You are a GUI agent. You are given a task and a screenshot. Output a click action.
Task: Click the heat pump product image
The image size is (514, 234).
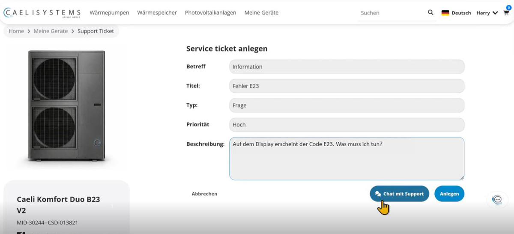(66, 106)
